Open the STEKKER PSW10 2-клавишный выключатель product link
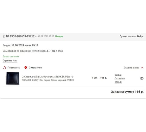The width and height of the screenshot is (146, 132). 48,78
